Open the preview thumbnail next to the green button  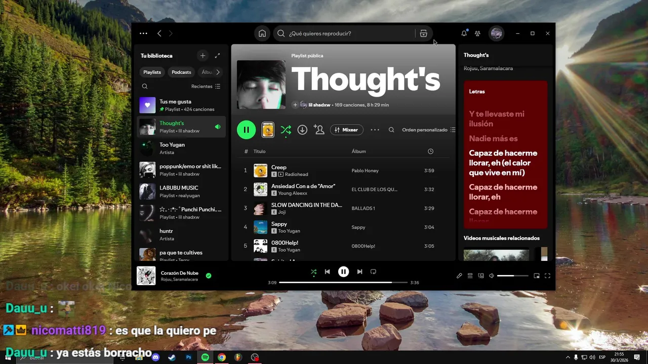268,130
